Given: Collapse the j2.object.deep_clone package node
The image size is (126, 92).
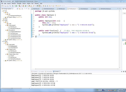Looking at the screenshot, I should coord(6,54).
